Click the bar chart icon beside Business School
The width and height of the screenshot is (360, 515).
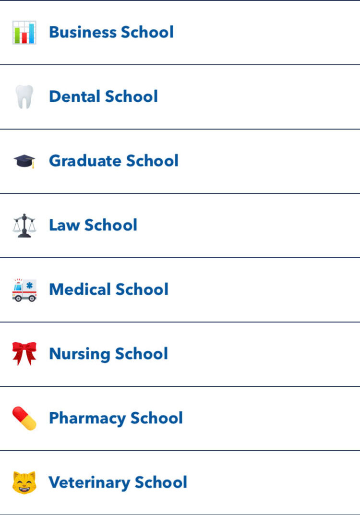tap(24, 33)
